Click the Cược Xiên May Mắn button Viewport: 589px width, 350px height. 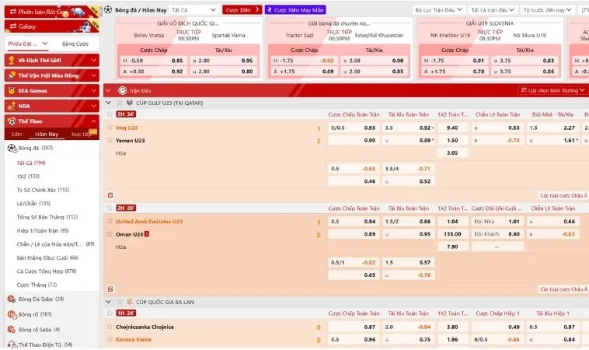[x=295, y=10]
